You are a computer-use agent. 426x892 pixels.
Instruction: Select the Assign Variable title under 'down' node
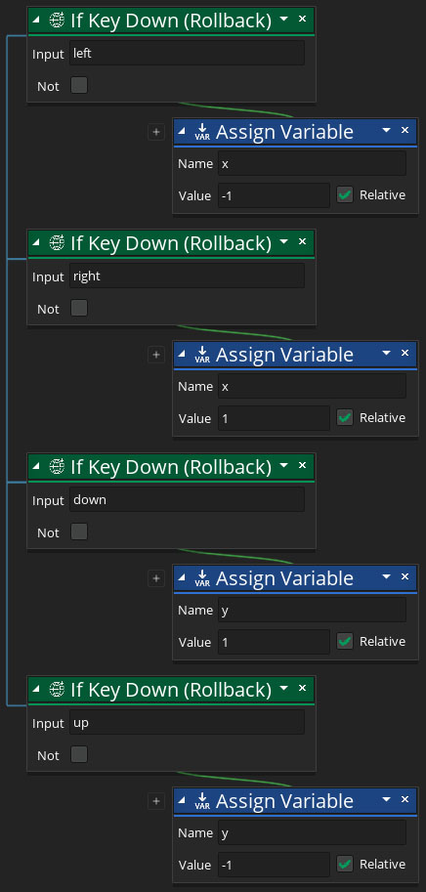[x=284, y=578]
